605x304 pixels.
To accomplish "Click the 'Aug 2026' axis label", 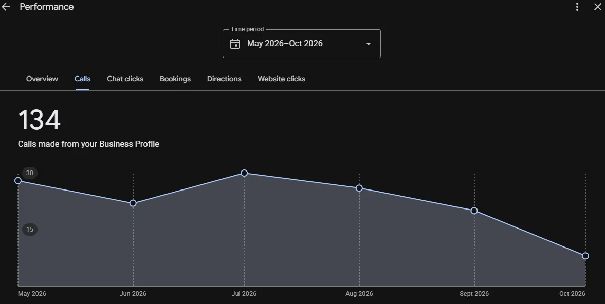I will (x=359, y=294).
